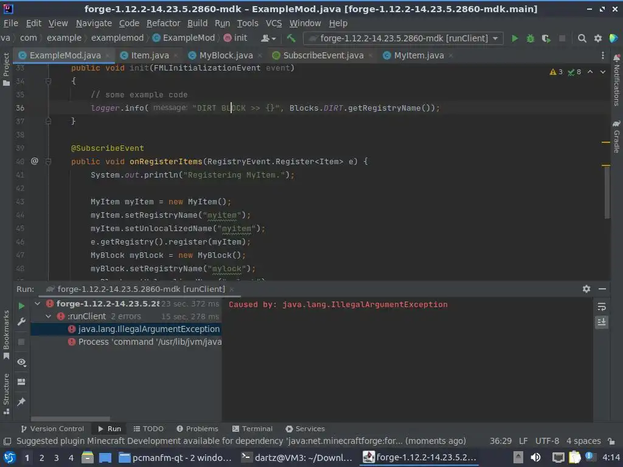This screenshot has width=623, height=467.
Task: Open TODO tool window
Action: pos(148,429)
